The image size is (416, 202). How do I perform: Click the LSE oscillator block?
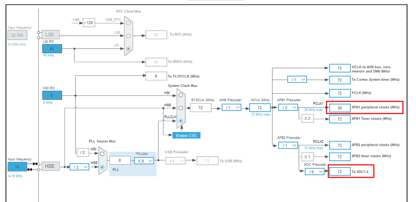tap(50, 35)
